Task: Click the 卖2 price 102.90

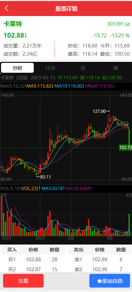Action: pos(100,269)
